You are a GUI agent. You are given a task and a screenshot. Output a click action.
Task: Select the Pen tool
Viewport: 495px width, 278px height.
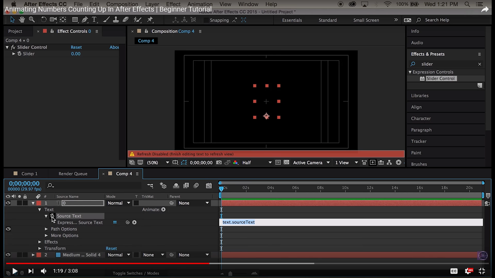tap(85, 20)
